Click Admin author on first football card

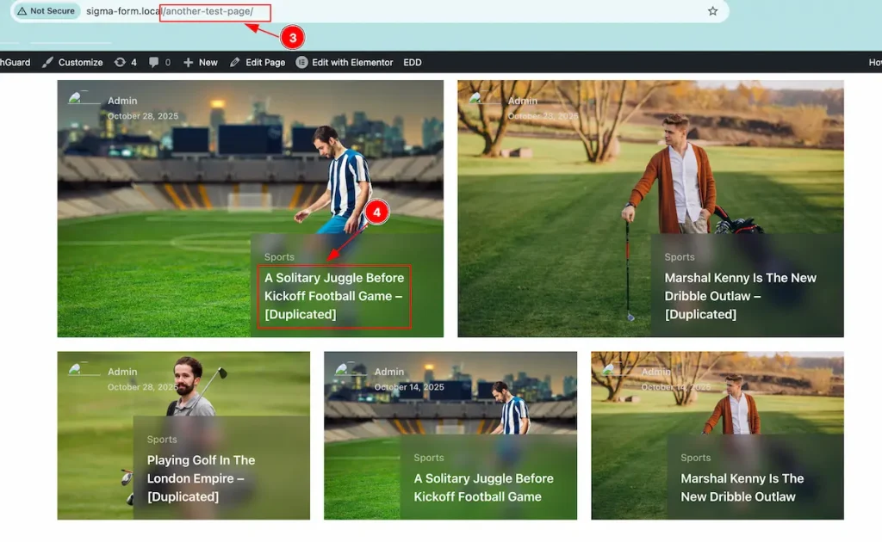click(x=122, y=101)
